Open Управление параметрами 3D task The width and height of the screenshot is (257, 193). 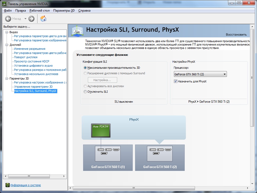point(34,87)
